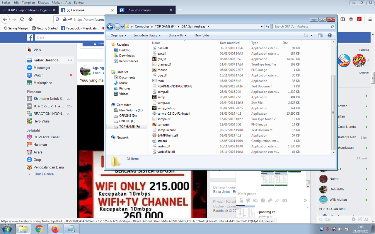Open Explorer's help button

click(330, 35)
